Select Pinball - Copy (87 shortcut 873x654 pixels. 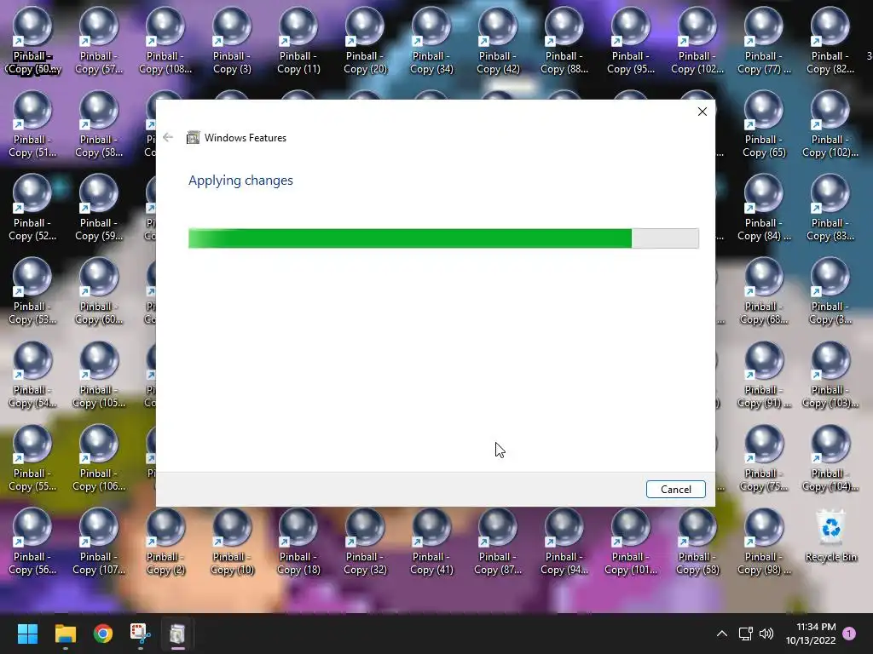pos(498,542)
